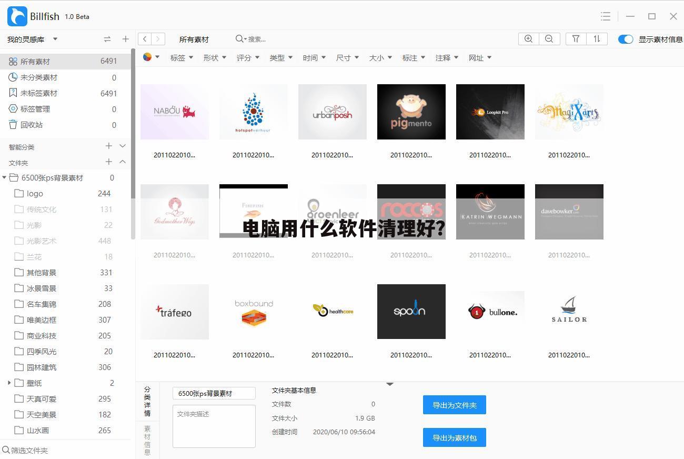The width and height of the screenshot is (684, 459).
Task: Select the 冰景雪景 folder
Action: click(x=65, y=288)
